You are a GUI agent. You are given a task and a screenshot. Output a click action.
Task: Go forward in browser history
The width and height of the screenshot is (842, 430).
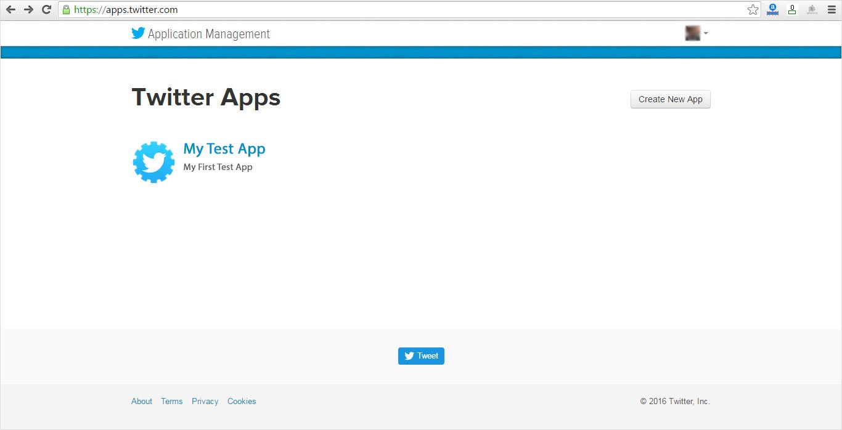(x=28, y=9)
